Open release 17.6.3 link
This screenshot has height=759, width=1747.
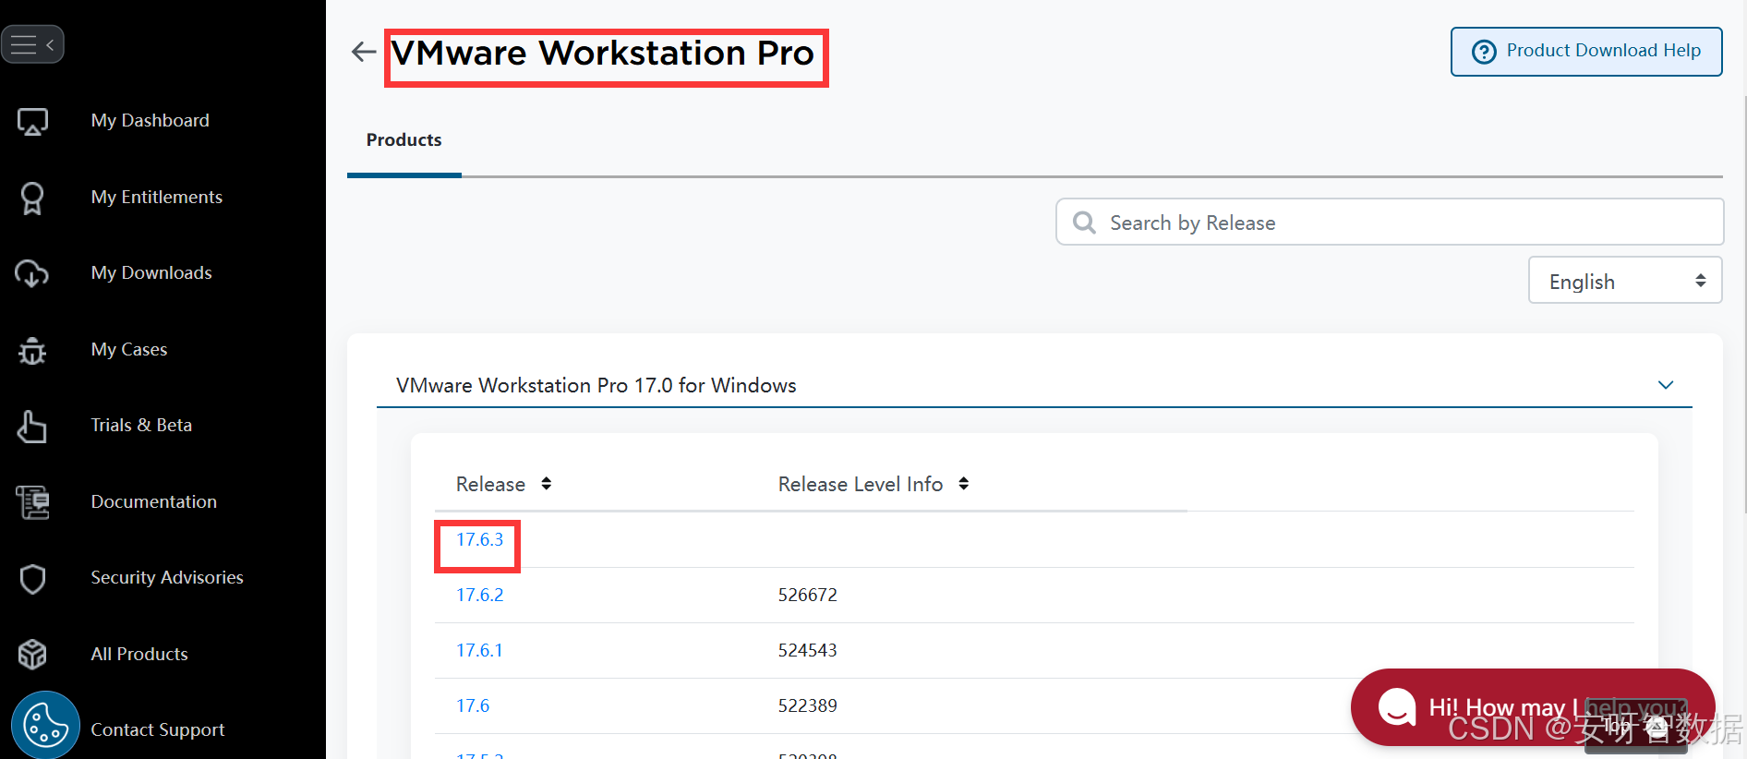click(480, 540)
